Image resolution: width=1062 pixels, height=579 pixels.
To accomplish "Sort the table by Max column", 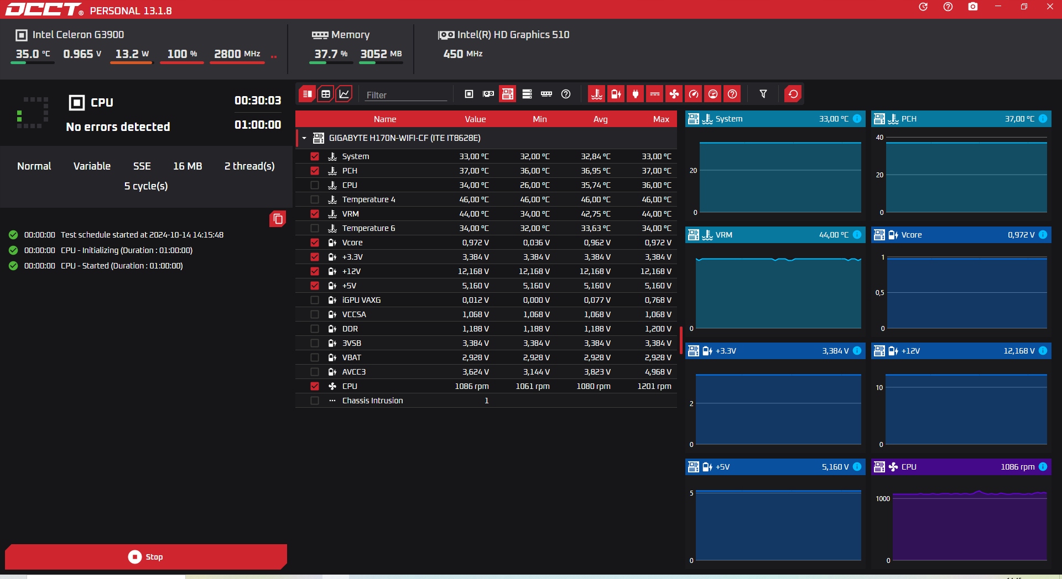I will point(662,119).
